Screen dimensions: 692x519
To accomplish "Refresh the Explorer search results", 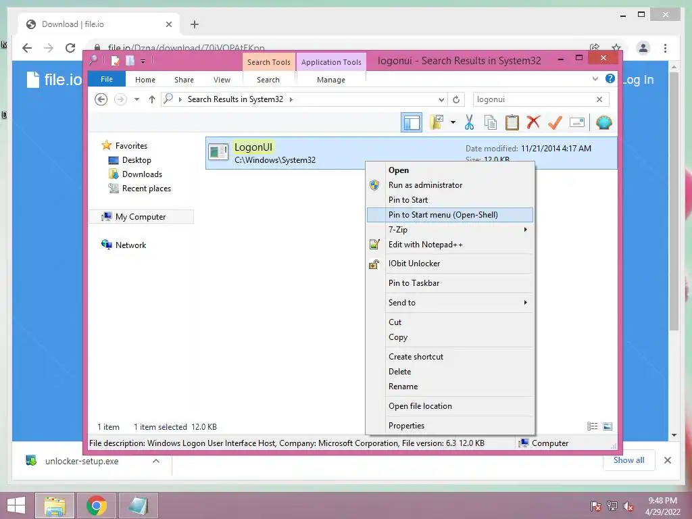I will (x=456, y=99).
